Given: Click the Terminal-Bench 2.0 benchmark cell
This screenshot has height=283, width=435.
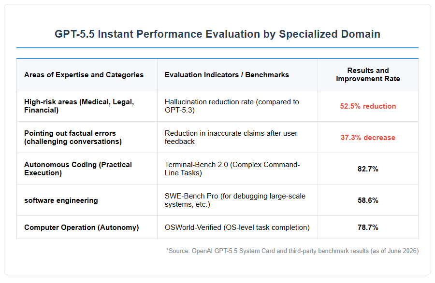Looking at the screenshot, I should click(232, 169).
